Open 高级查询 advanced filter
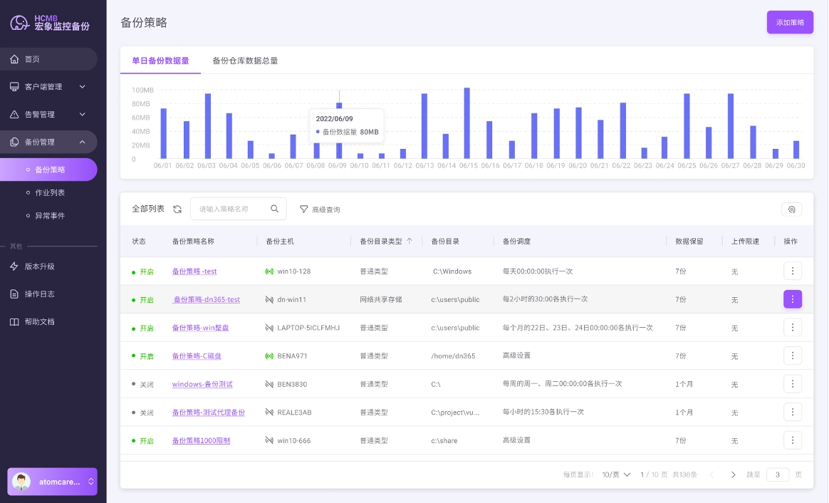829x503 pixels. click(320, 209)
